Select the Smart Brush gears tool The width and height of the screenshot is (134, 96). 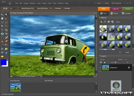point(6,45)
